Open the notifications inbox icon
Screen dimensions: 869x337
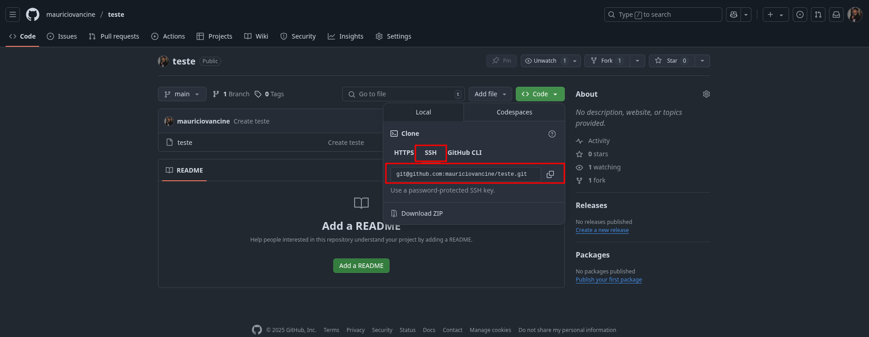point(836,15)
